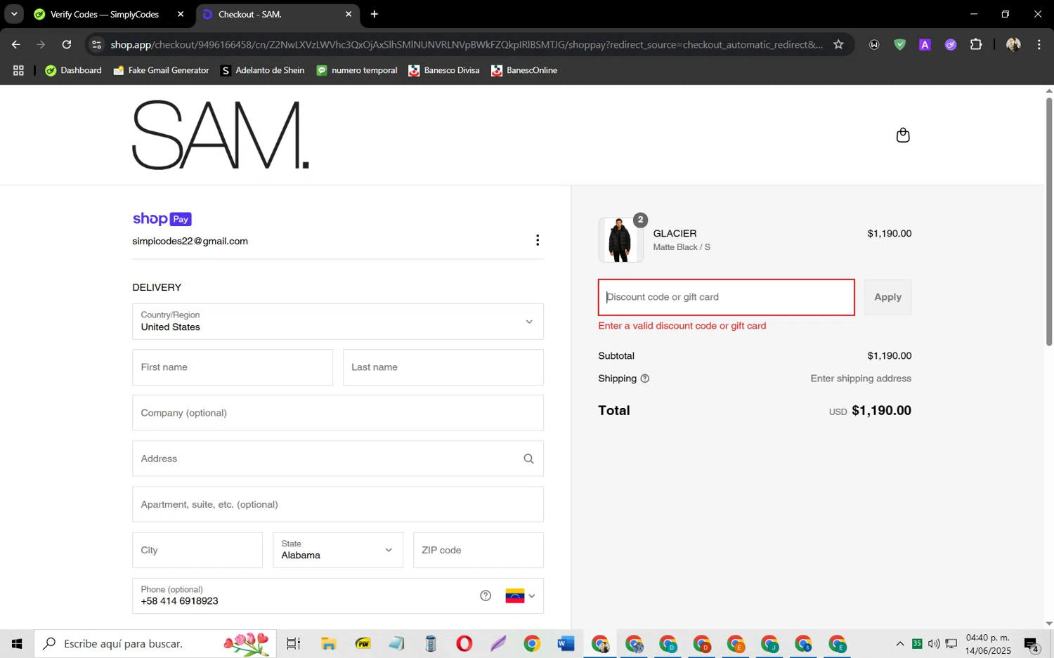Image resolution: width=1054 pixels, height=658 pixels.
Task: Launch Opera from the taskbar
Action: click(x=464, y=643)
